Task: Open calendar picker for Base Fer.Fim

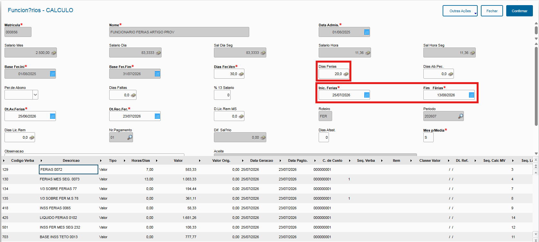Action: 157,74
